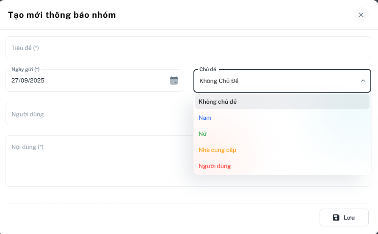Focus the Tiêu đề title input
This screenshot has width=378, height=234.
pyautogui.click(x=188, y=48)
